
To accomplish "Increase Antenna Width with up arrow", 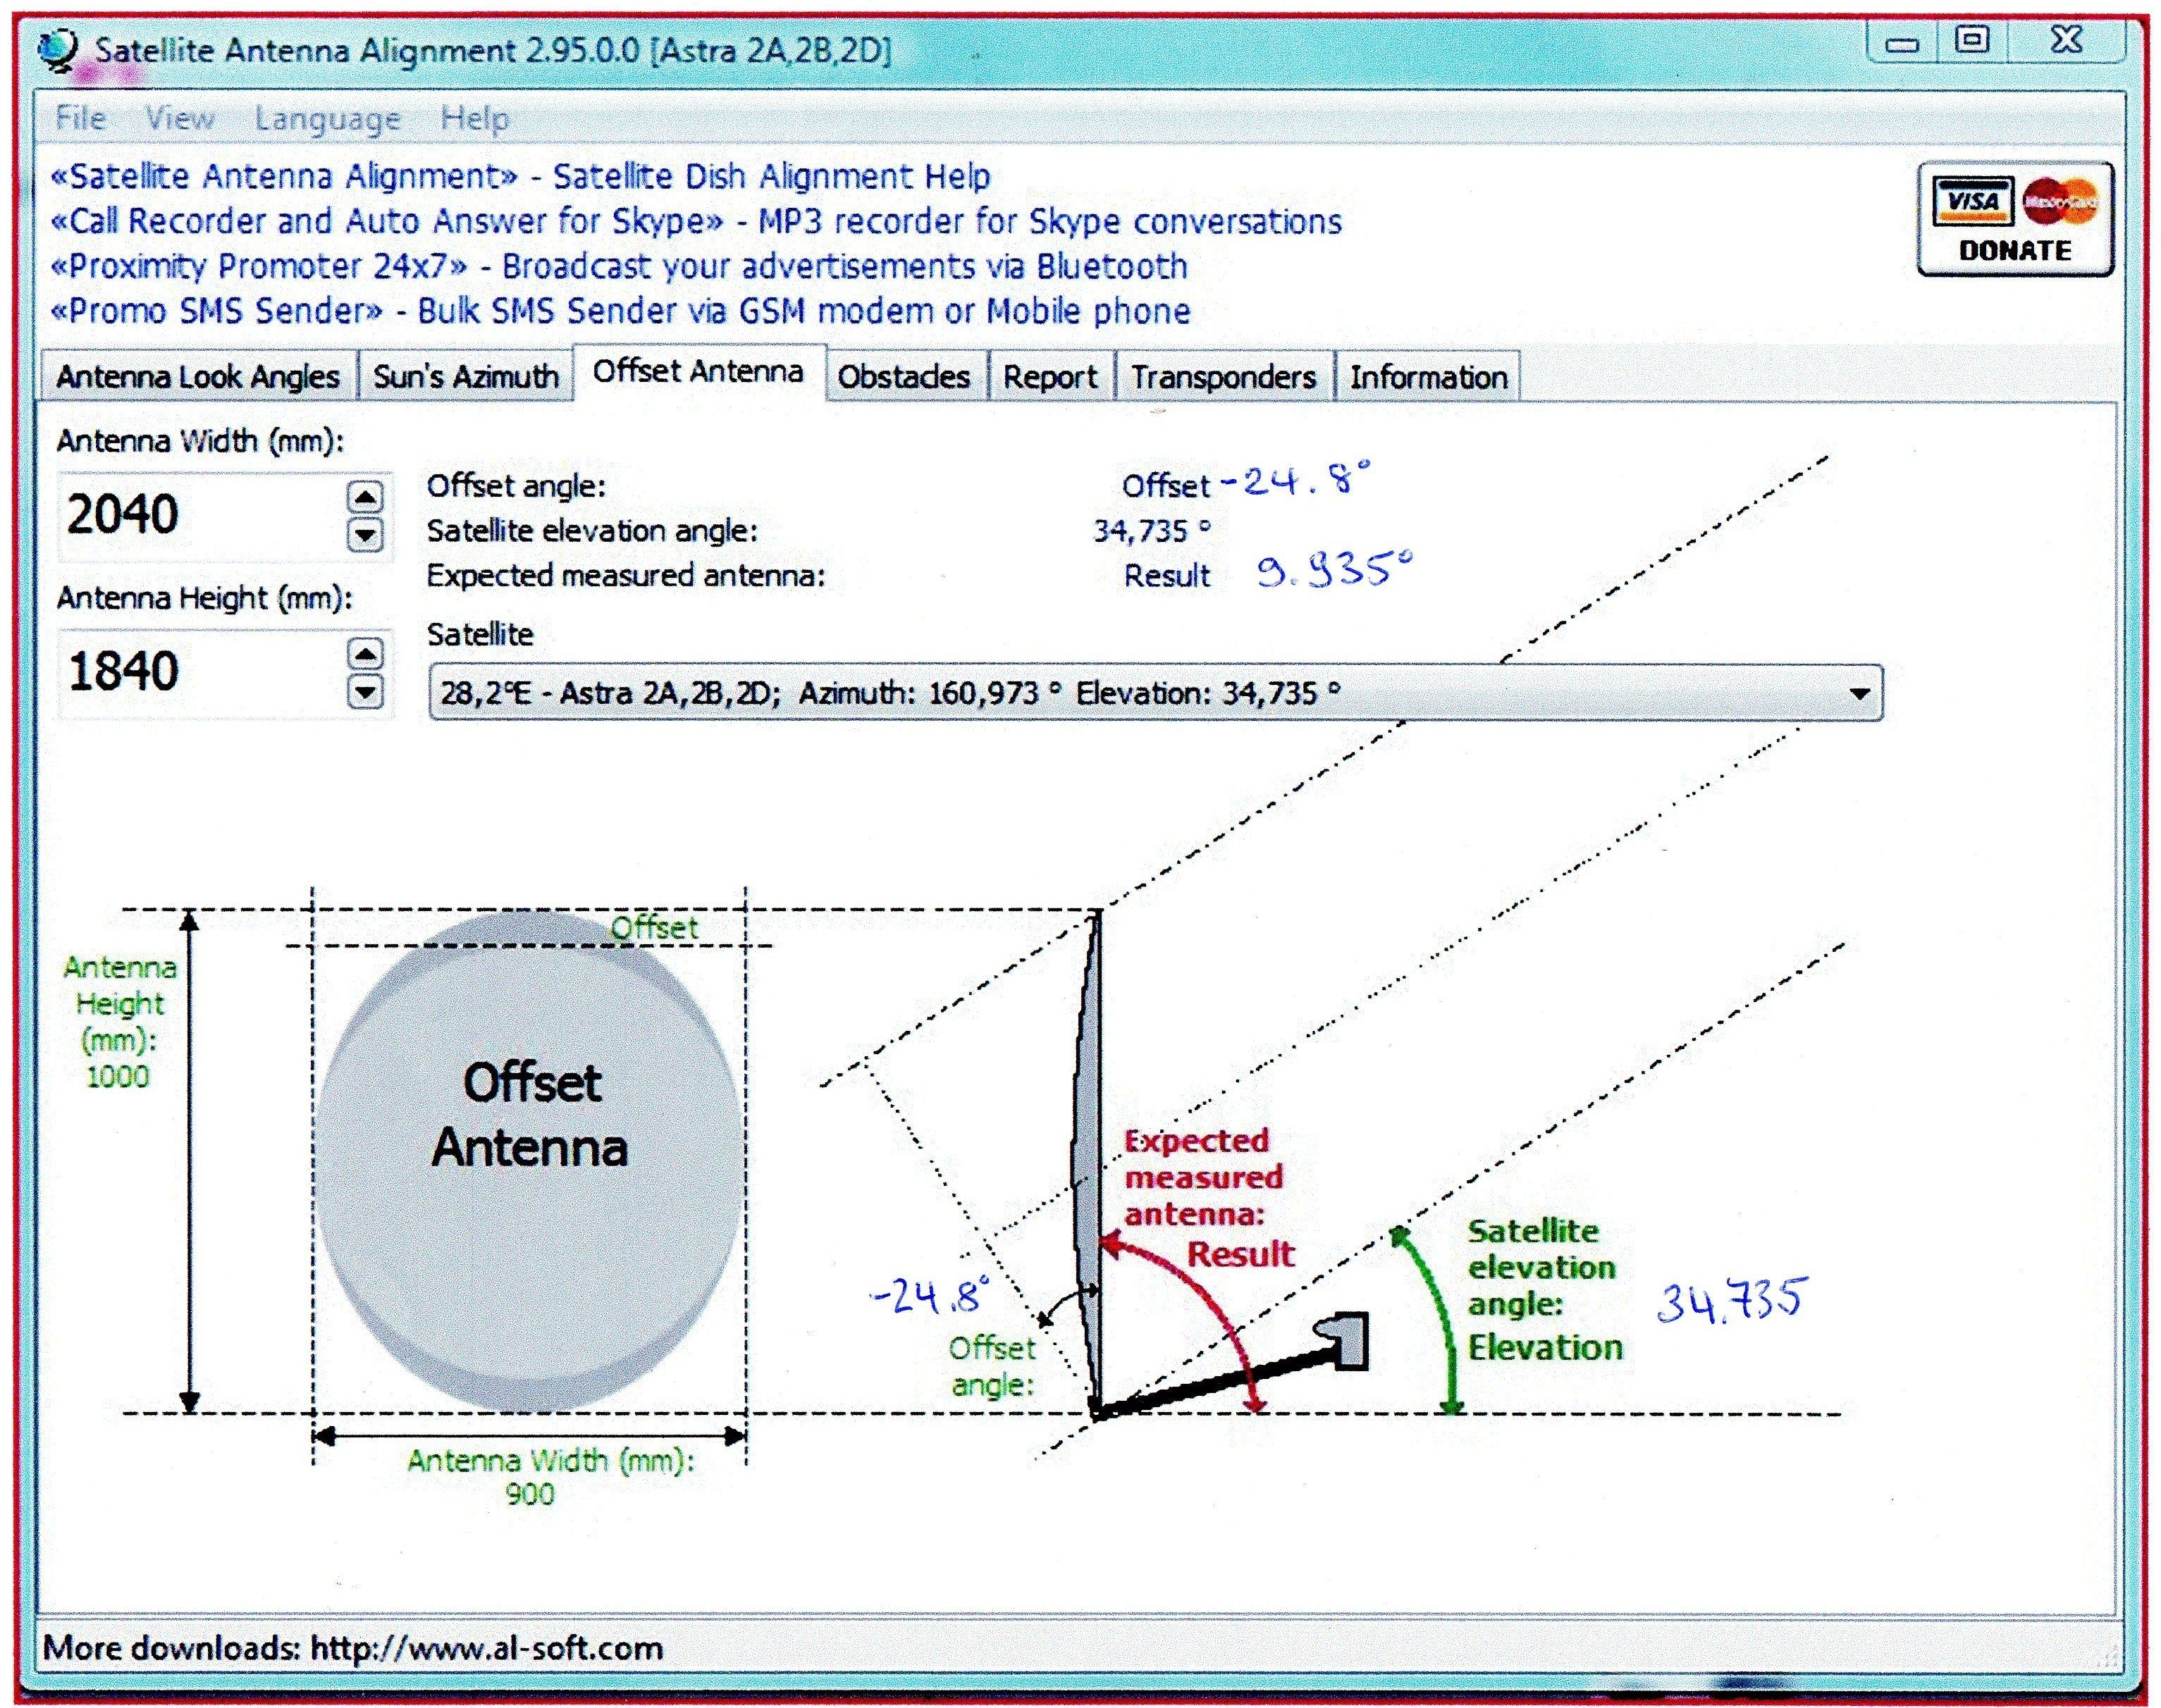I will click(x=365, y=496).
